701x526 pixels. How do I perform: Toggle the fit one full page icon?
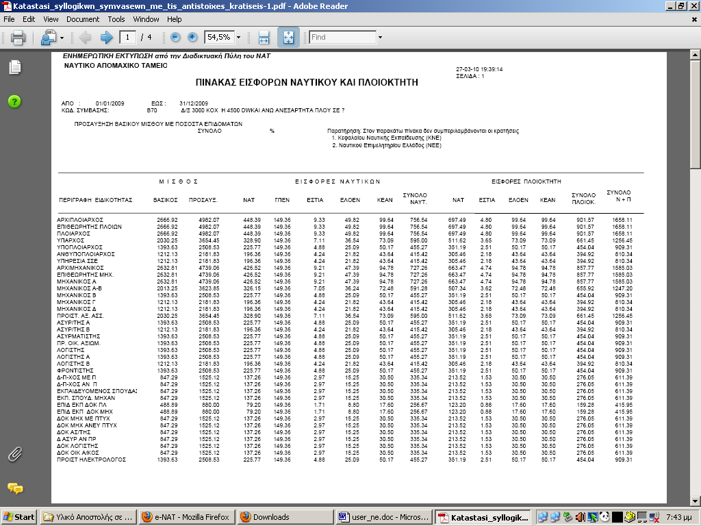[288, 37]
